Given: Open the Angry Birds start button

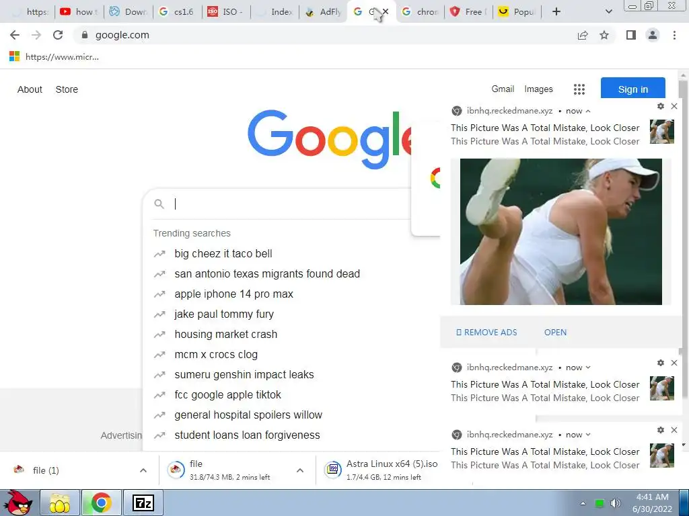Looking at the screenshot, I should [x=18, y=503].
